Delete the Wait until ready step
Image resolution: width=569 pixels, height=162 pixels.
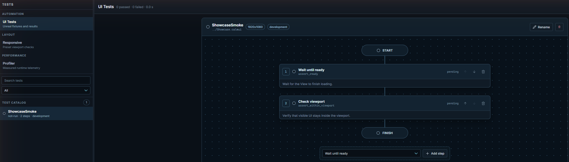tap(483, 72)
